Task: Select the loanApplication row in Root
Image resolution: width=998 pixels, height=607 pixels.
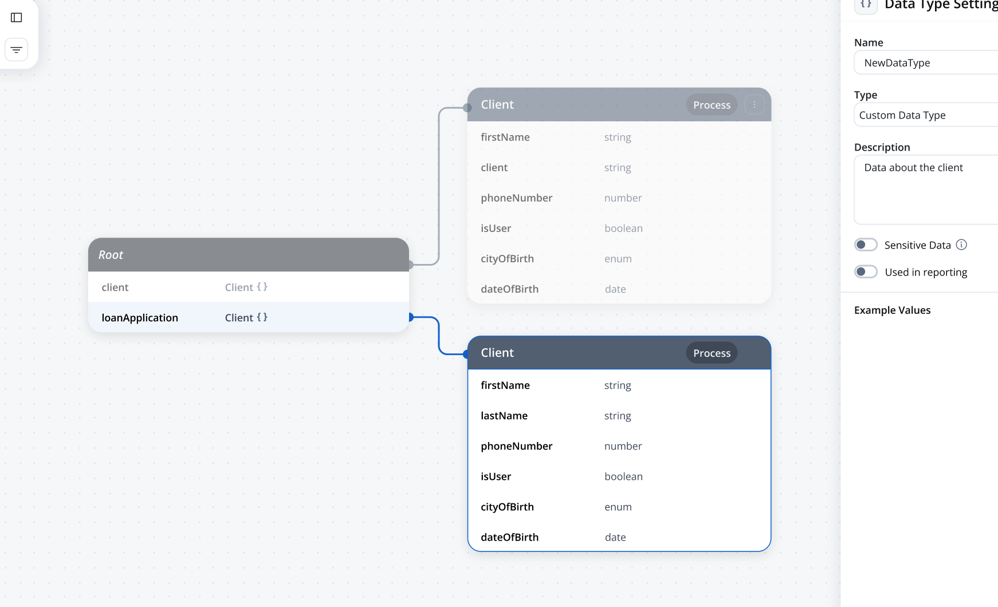Action: click(x=249, y=317)
